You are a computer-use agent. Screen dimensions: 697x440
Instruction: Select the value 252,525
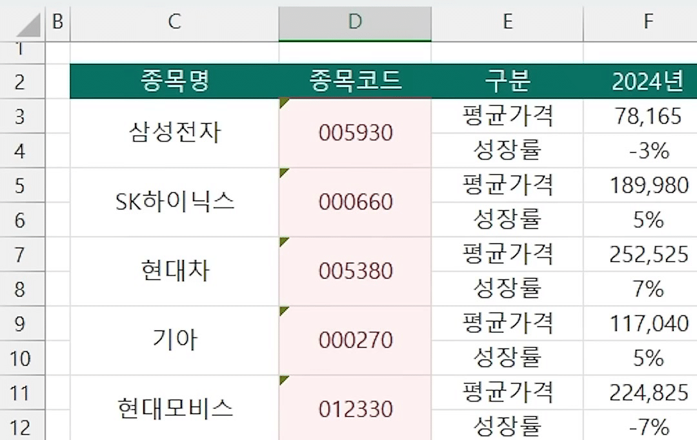click(x=640, y=254)
